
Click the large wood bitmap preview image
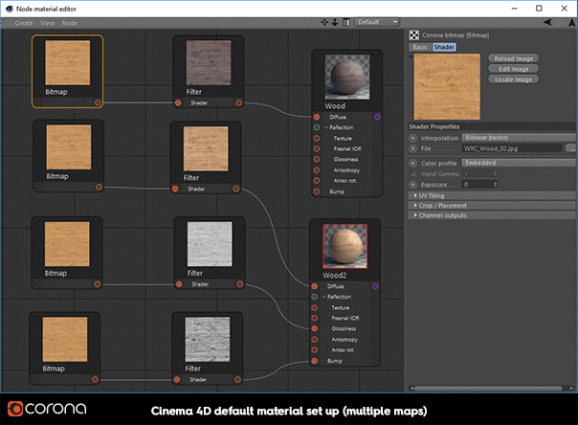click(447, 86)
